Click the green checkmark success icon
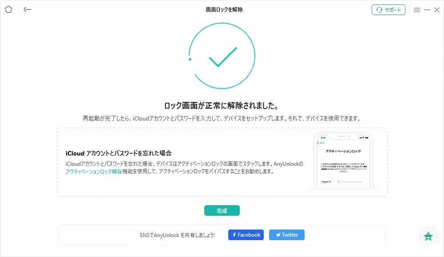The image size is (444, 257). pos(222,55)
